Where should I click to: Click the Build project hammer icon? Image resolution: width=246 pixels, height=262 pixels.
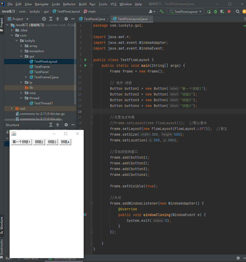[162, 11]
